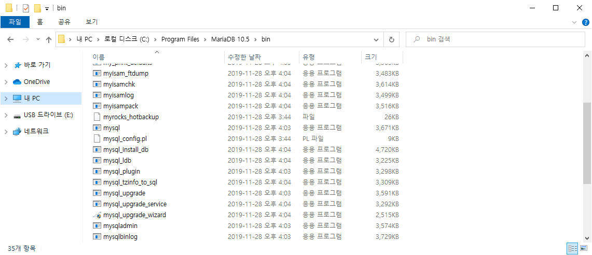Screen dimensions: 592x255
Task: Click the scrollbar up arrow
Action: point(587,55)
